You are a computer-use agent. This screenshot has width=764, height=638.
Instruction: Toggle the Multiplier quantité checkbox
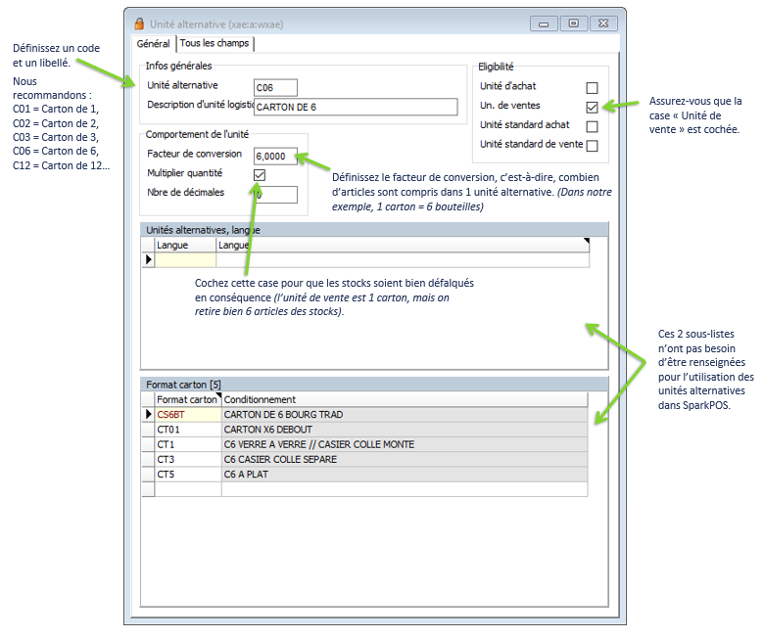tap(260, 175)
